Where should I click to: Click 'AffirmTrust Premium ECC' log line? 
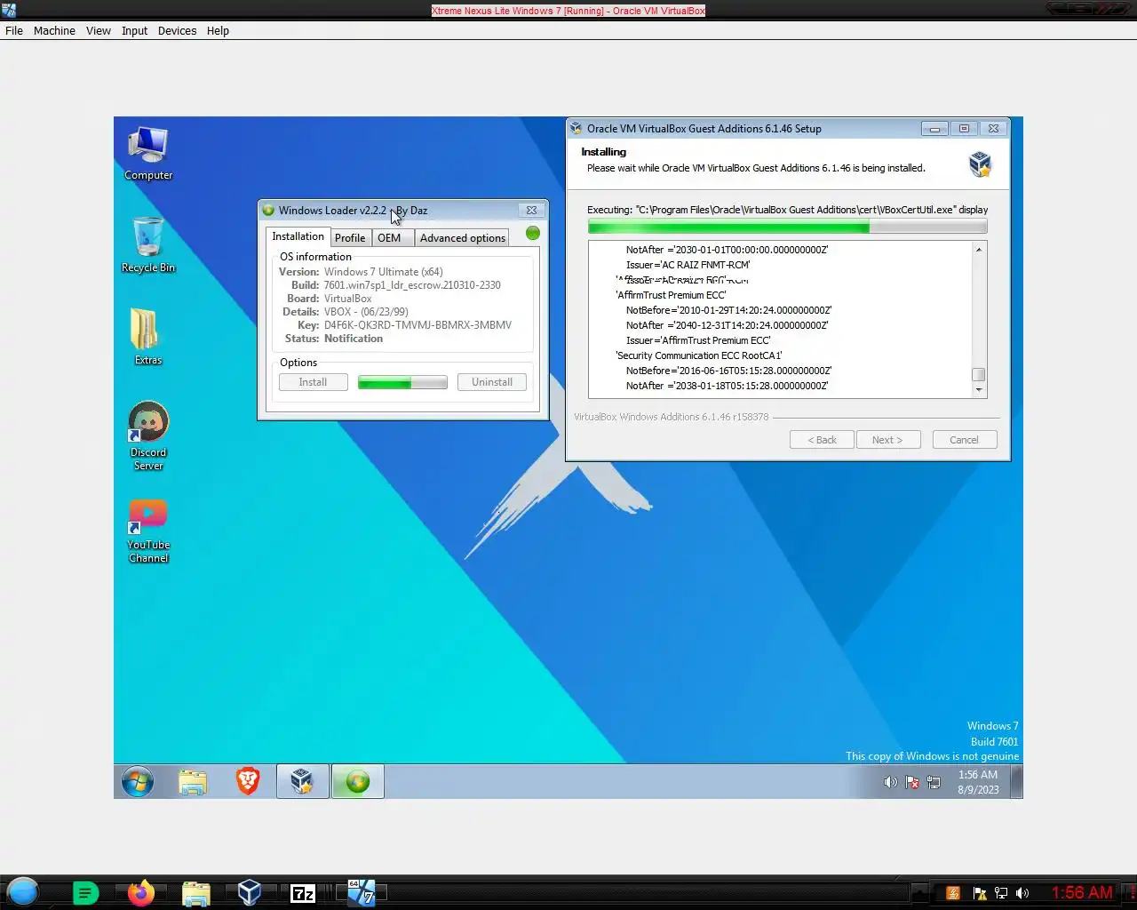671,295
